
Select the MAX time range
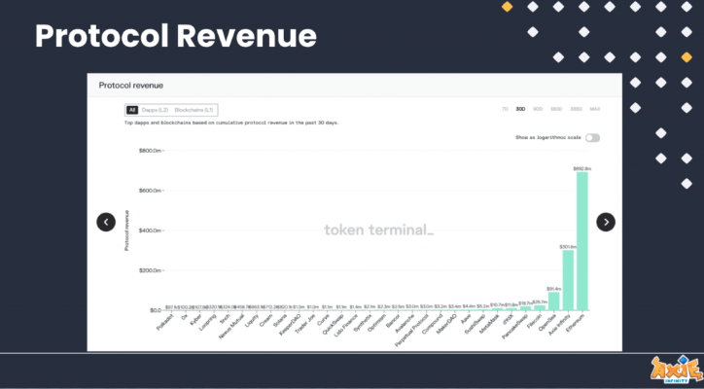click(594, 110)
